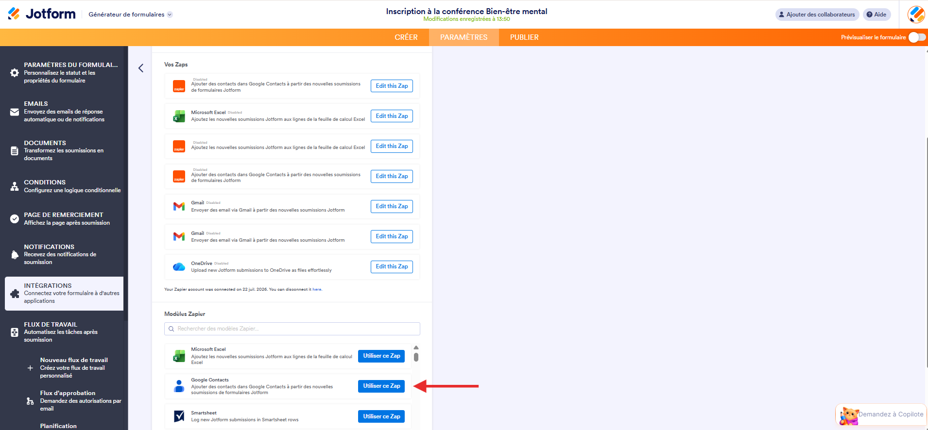928x430 pixels.
Task: Click the Microsoft Excel icon in Vos Zaps
Action: point(179,116)
